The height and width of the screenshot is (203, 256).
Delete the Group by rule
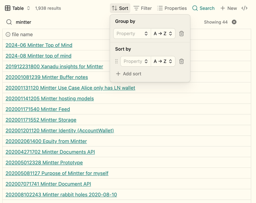coord(182,34)
